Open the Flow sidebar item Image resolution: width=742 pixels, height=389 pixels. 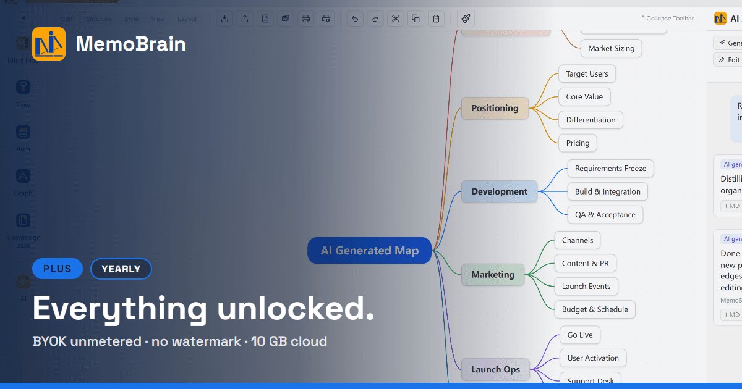tap(23, 94)
